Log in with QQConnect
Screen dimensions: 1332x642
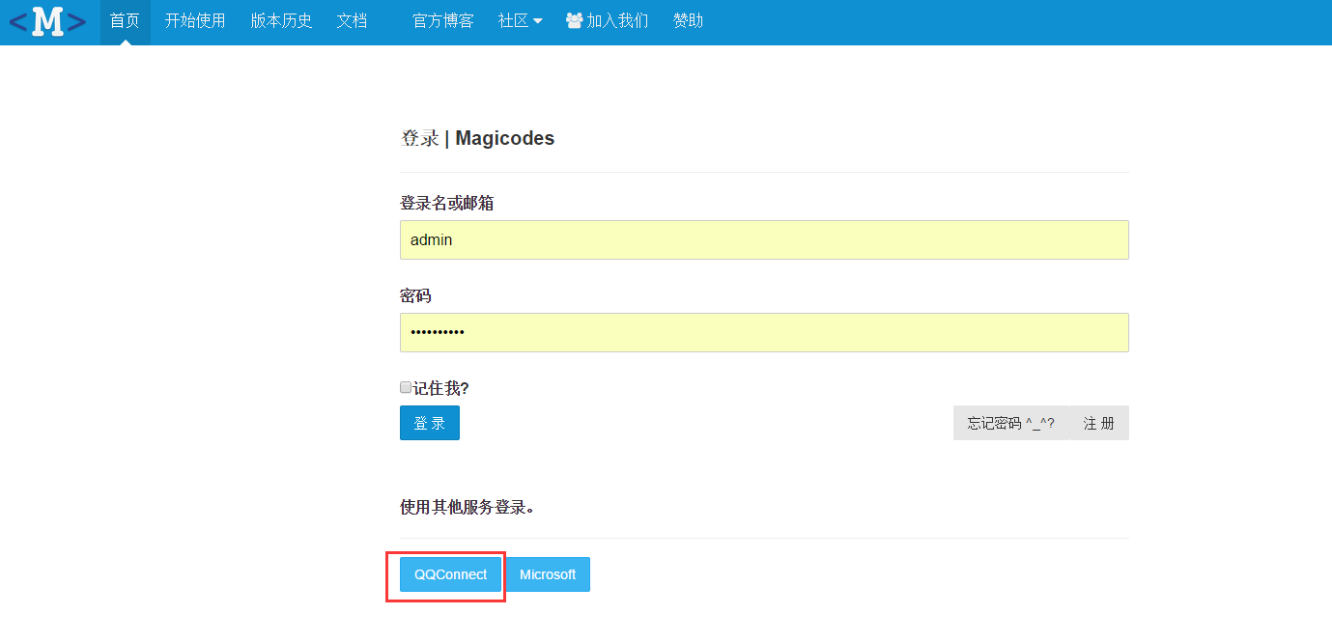point(451,574)
